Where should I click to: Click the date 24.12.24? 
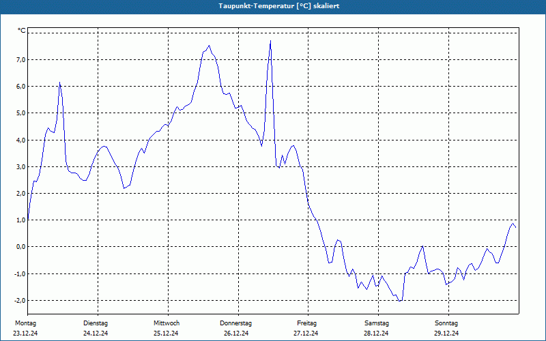tap(96, 333)
